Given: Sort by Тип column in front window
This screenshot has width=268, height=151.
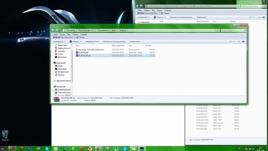Looking at the screenshot, I should (130, 46).
